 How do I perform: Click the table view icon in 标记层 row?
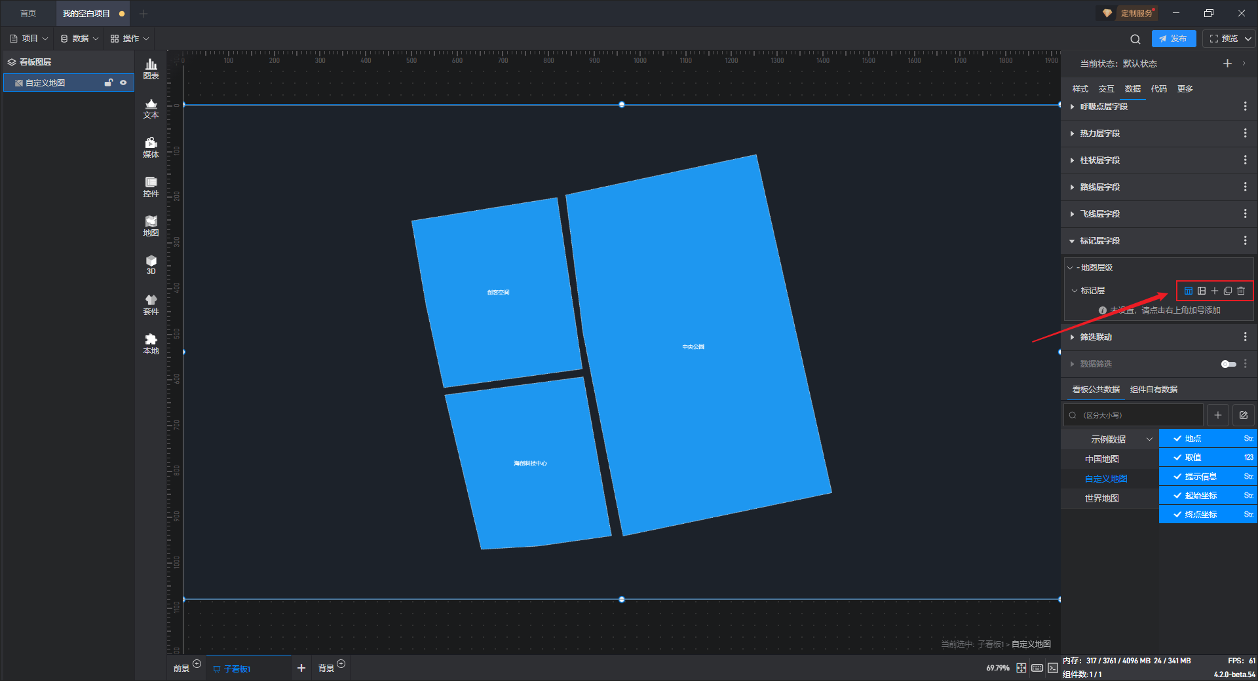[1189, 291]
